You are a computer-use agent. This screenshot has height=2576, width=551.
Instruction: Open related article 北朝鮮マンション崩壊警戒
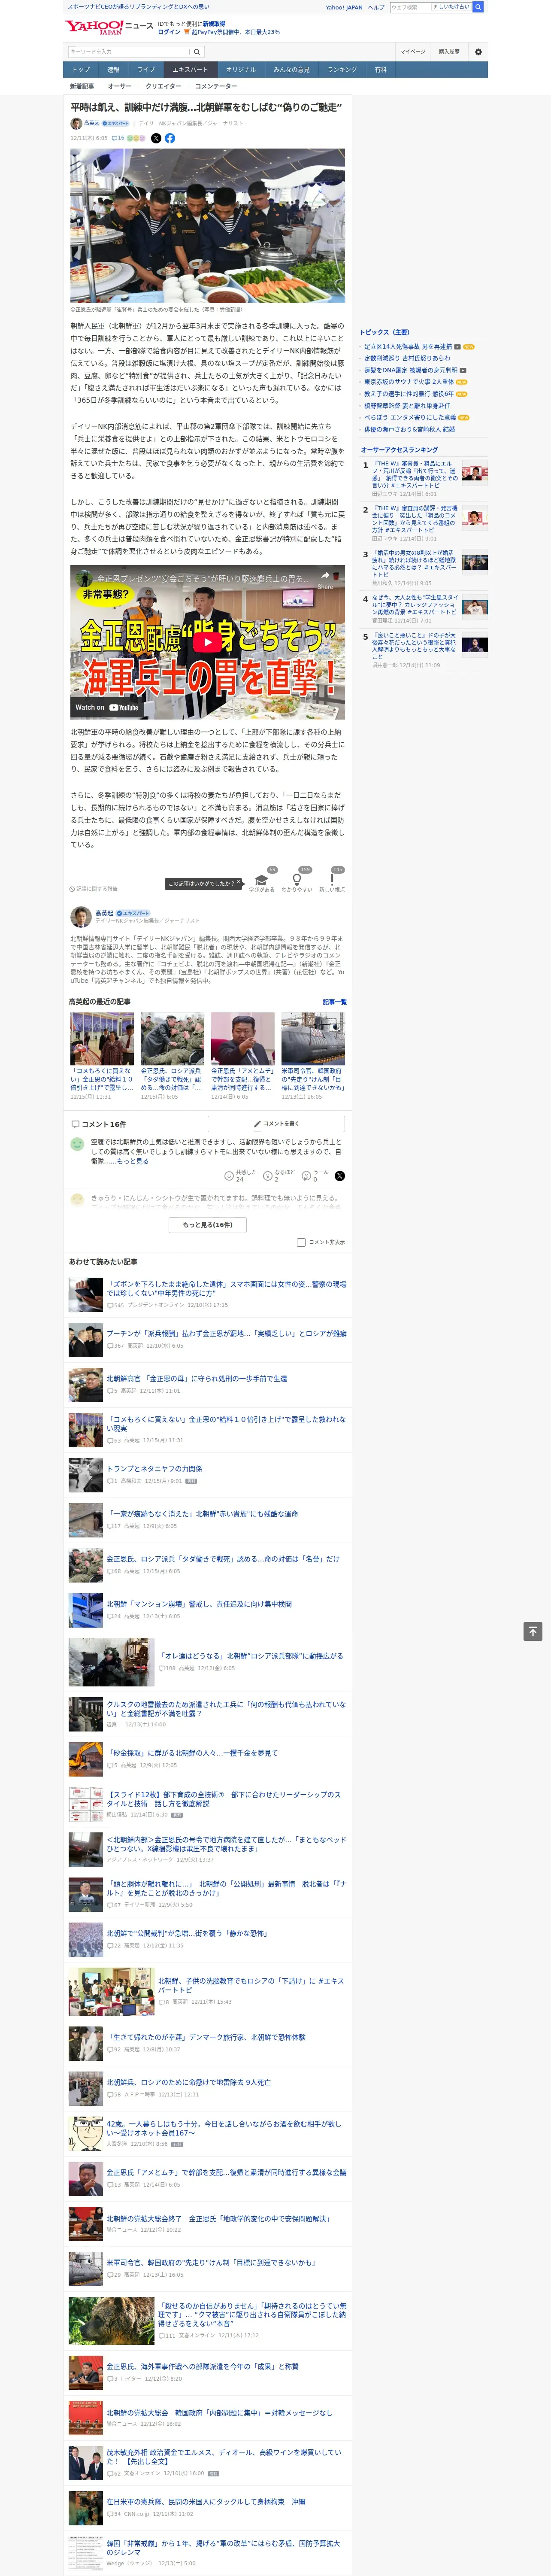(x=199, y=1603)
